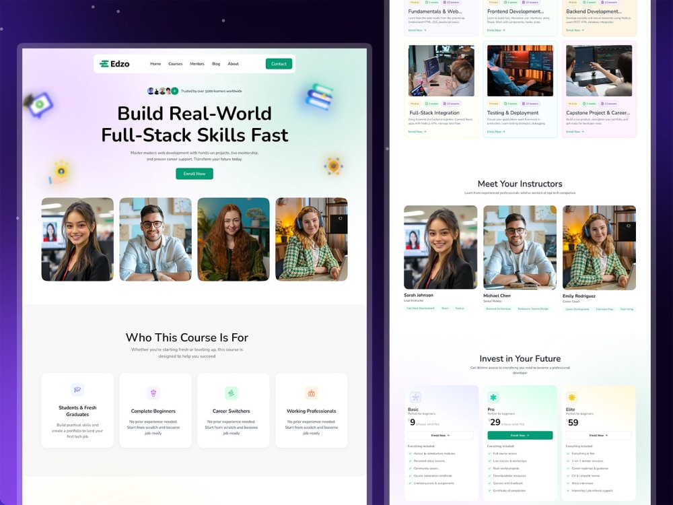Click the Basic plan asterisk icon

coord(415,397)
